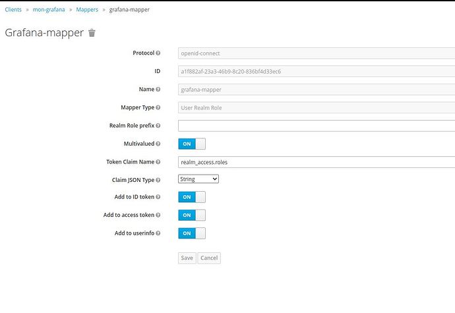The width and height of the screenshot is (455, 313).
Task: Edit the Token Claim Name field
Action: (x=317, y=162)
